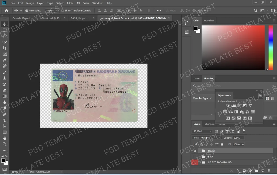Open the Pass Through blend mode dropdown
277x175 pixels.
point(207,138)
